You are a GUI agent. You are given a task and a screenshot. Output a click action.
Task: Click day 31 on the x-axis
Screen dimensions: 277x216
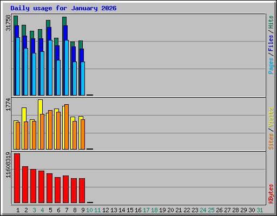click(x=260, y=210)
